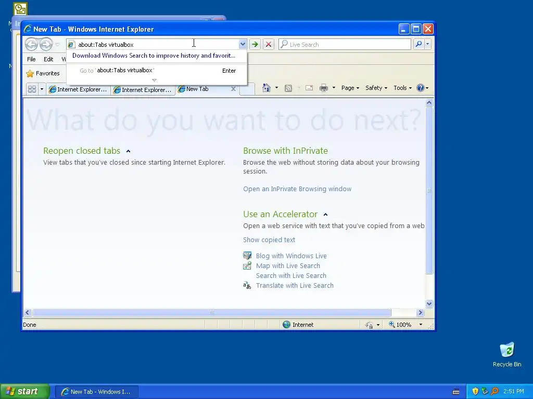Open the zoom level dropdown arrow
Image resolution: width=533 pixels, height=399 pixels.
pyautogui.click(x=421, y=325)
